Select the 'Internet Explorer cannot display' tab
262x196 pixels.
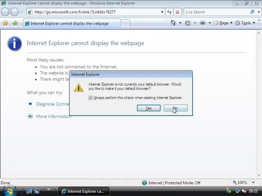coord(72,24)
